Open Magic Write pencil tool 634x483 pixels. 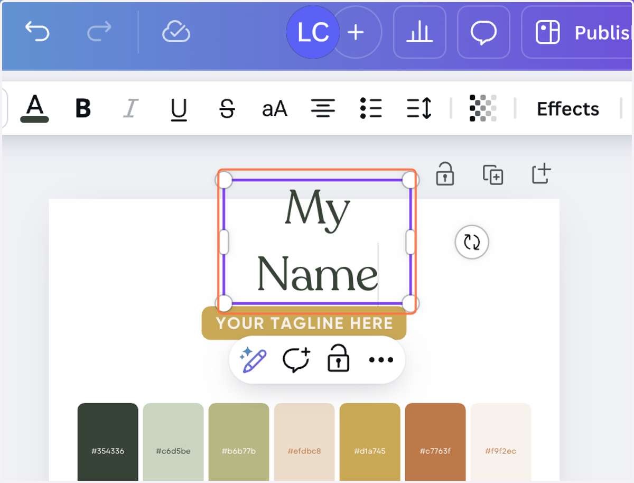[x=253, y=360]
